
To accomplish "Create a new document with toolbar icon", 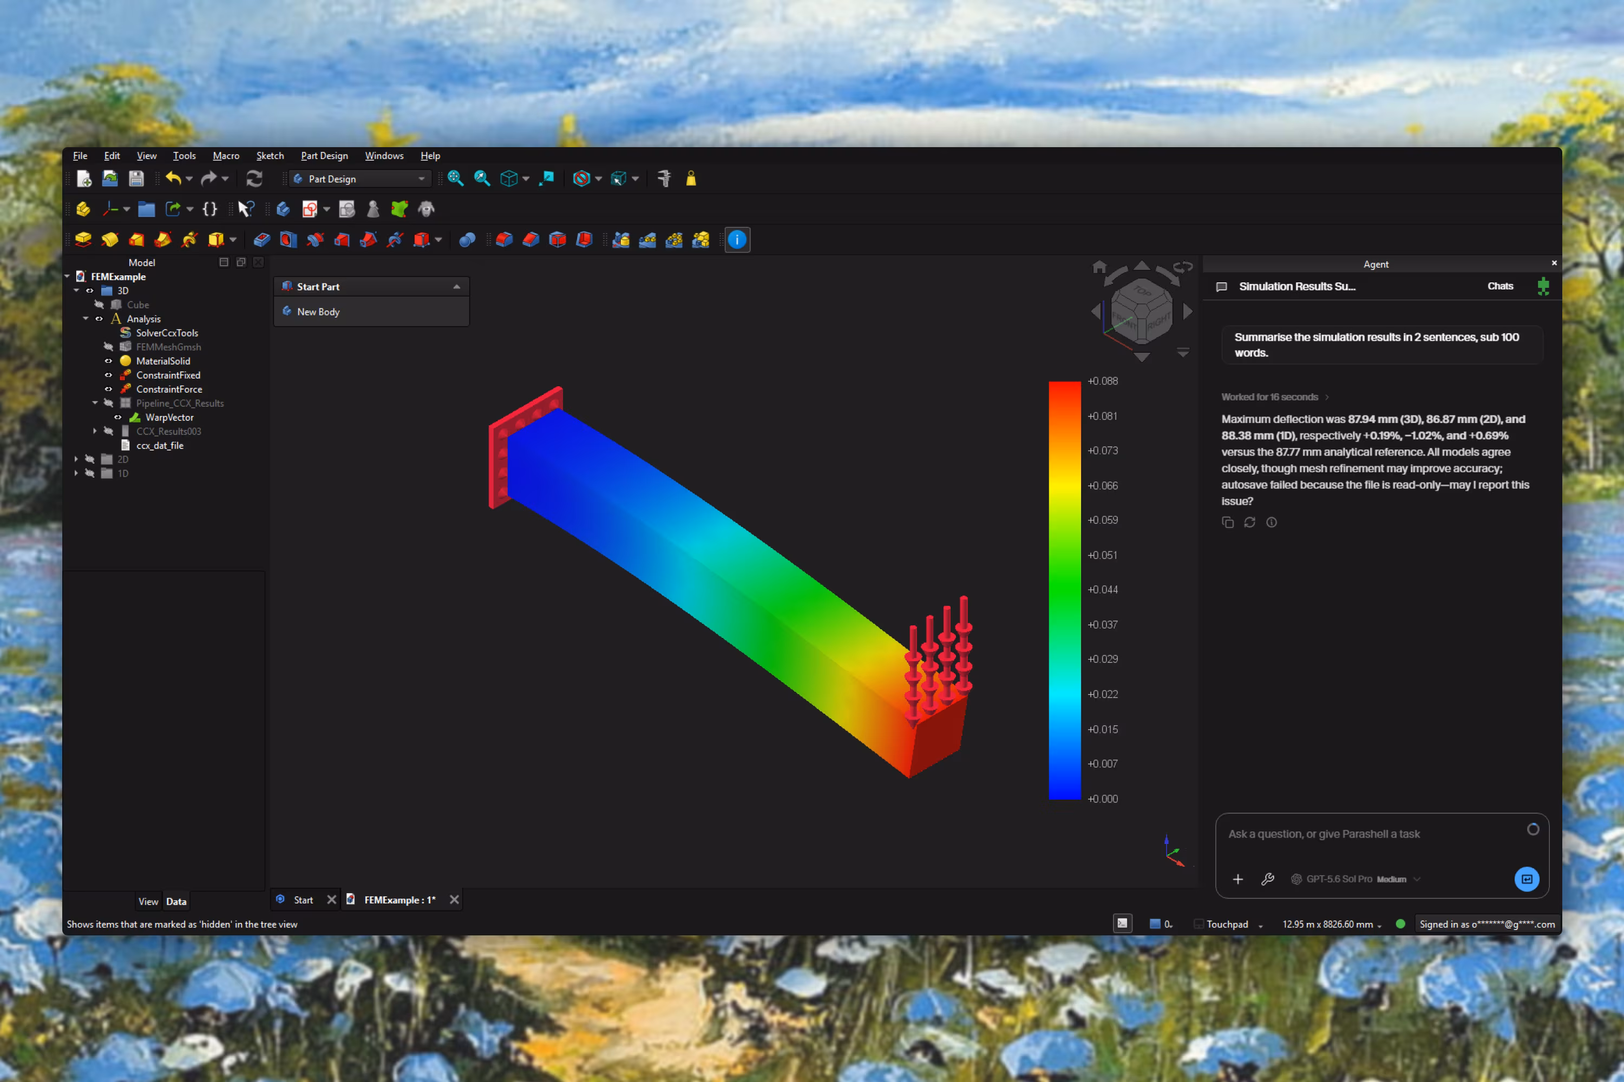I will tap(83, 179).
